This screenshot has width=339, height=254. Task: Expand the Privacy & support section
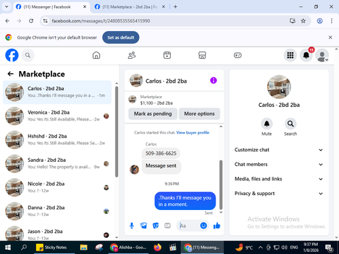tap(279, 194)
